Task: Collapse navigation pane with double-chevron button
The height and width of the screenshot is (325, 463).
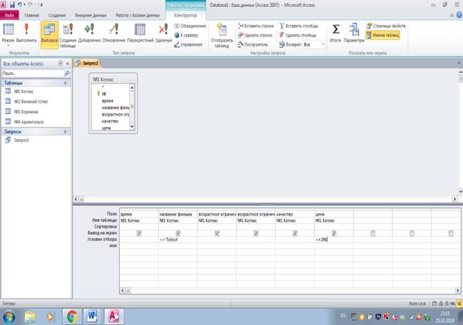Action: click(x=67, y=64)
